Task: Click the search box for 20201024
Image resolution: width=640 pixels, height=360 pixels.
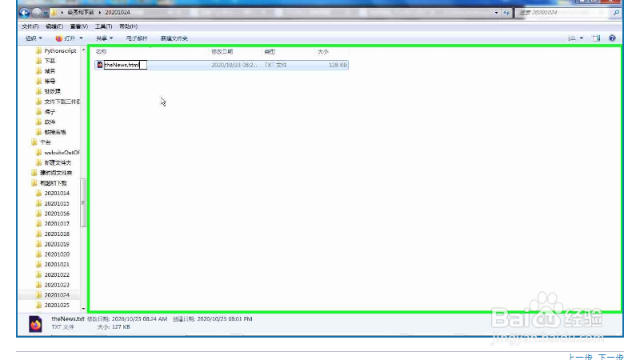Action: tap(563, 13)
